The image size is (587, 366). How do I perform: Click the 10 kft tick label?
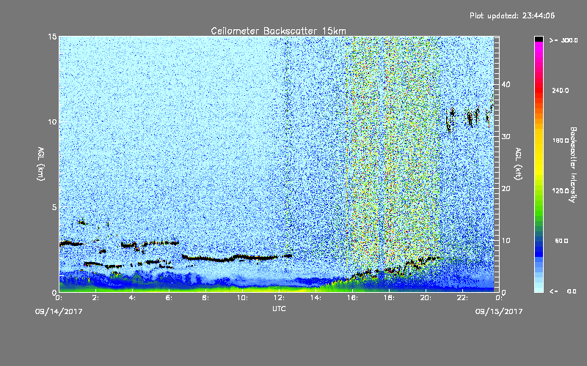tap(506, 241)
